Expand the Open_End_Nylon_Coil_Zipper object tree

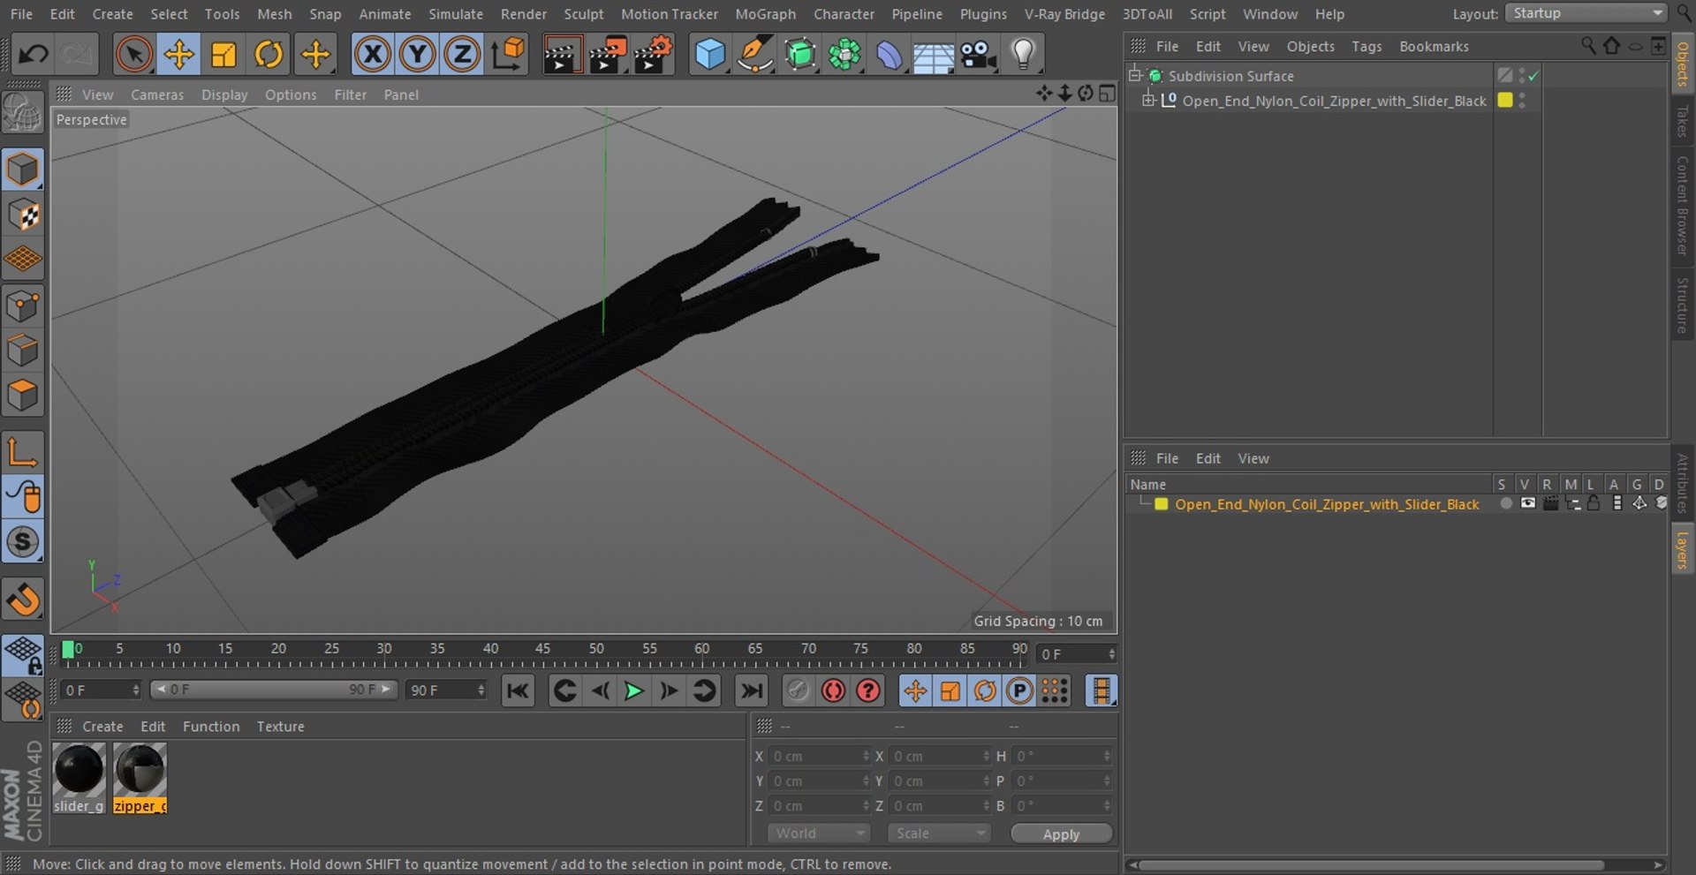tap(1147, 100)
